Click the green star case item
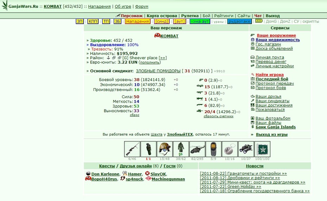This screenshot has width=327, height=201. tap(262, 149)
